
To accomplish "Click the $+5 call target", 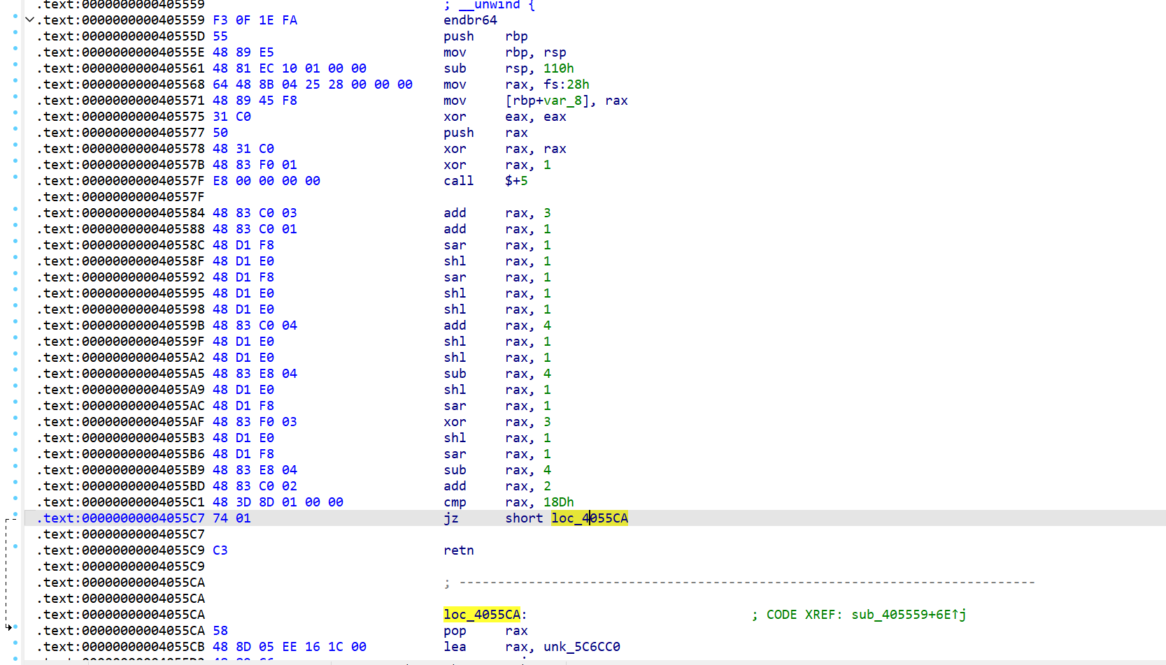I will point(516,180).
